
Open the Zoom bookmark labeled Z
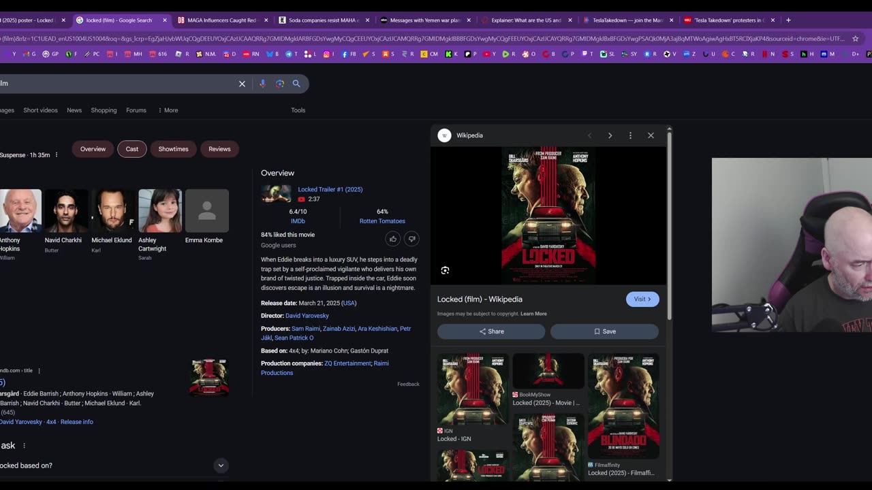pos(690,54)
